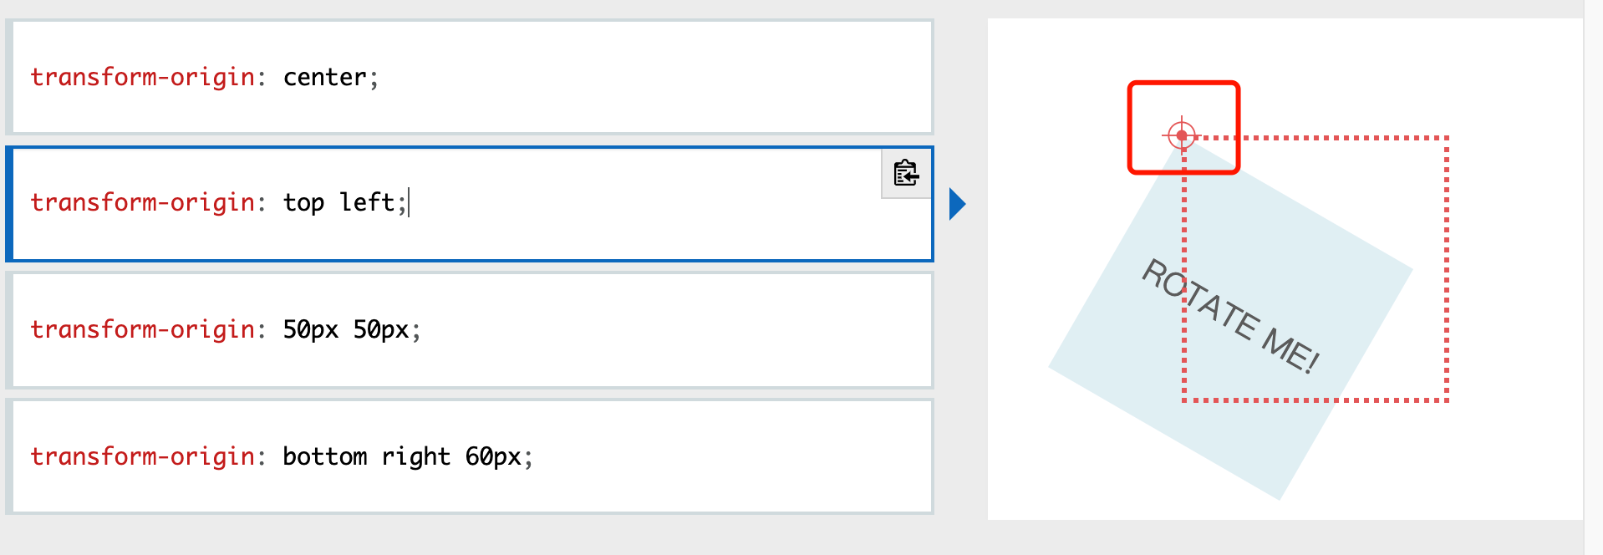Copy the top left example to clipboard
Viewport: 1603px width, 555px height.
pos(907,173)
